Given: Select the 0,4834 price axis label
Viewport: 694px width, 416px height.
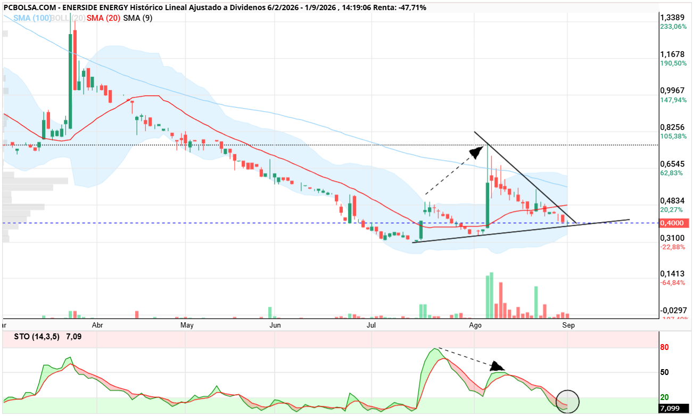Looking at the screenshot, I should (672, 200).
